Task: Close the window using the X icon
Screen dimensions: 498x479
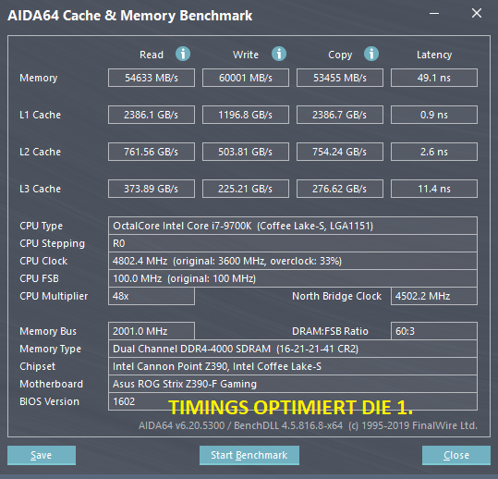Action: coord(477,13)
